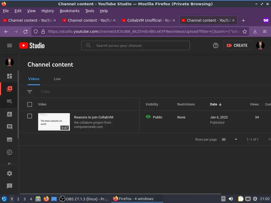Open the File menu
This screenshot has width=271, height=203.
tap(6, 11)
